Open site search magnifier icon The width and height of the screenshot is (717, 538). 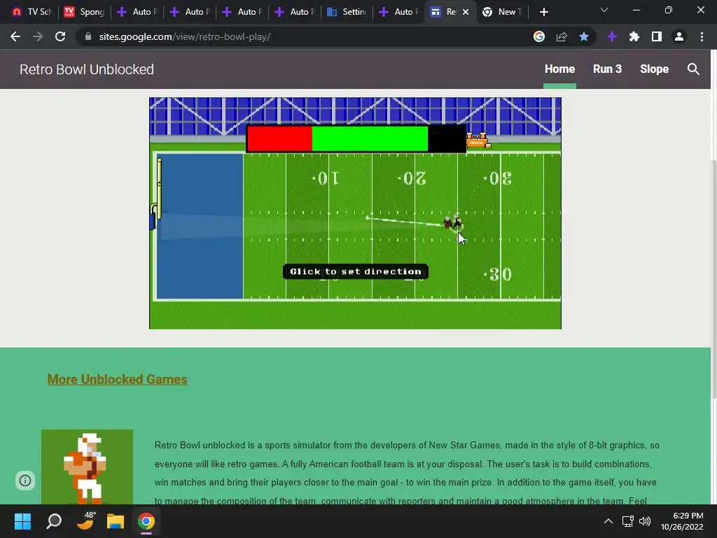pos(693,69)
